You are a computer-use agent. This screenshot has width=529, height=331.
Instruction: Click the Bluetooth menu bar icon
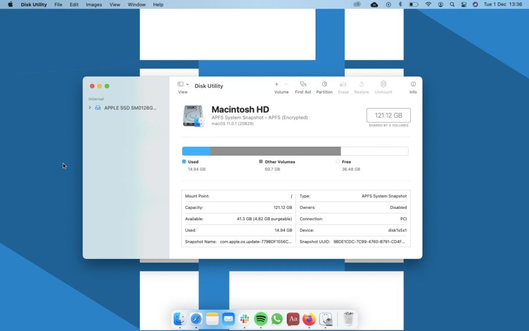[400, 4]
